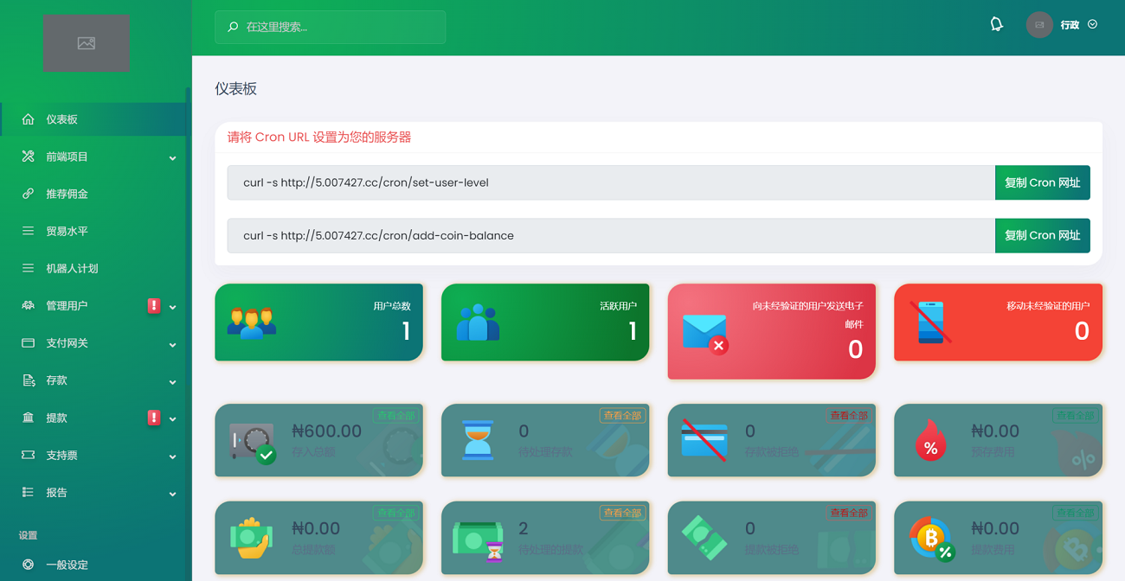Click the gear icon beside 一般设定

28,565
